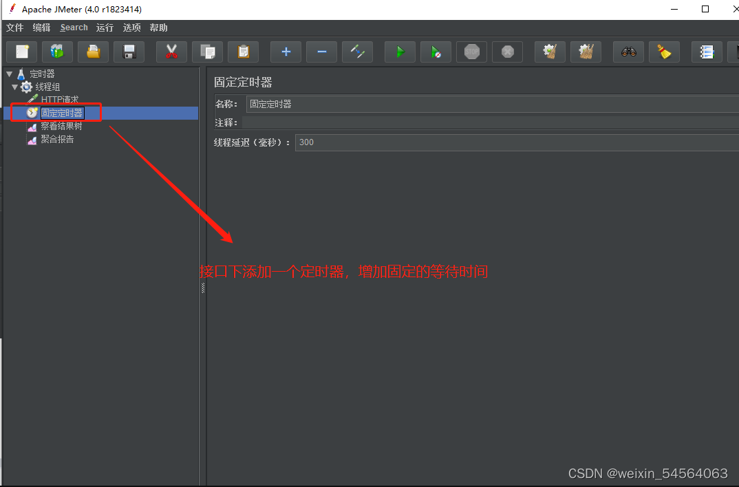739x487 pixels.
Task: Cut selected element with scissors icon
Action: (x=171, y=52)
